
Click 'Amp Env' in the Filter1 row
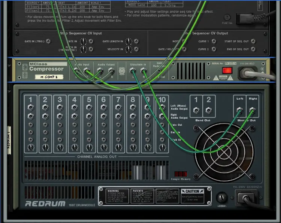click(100, 7)
